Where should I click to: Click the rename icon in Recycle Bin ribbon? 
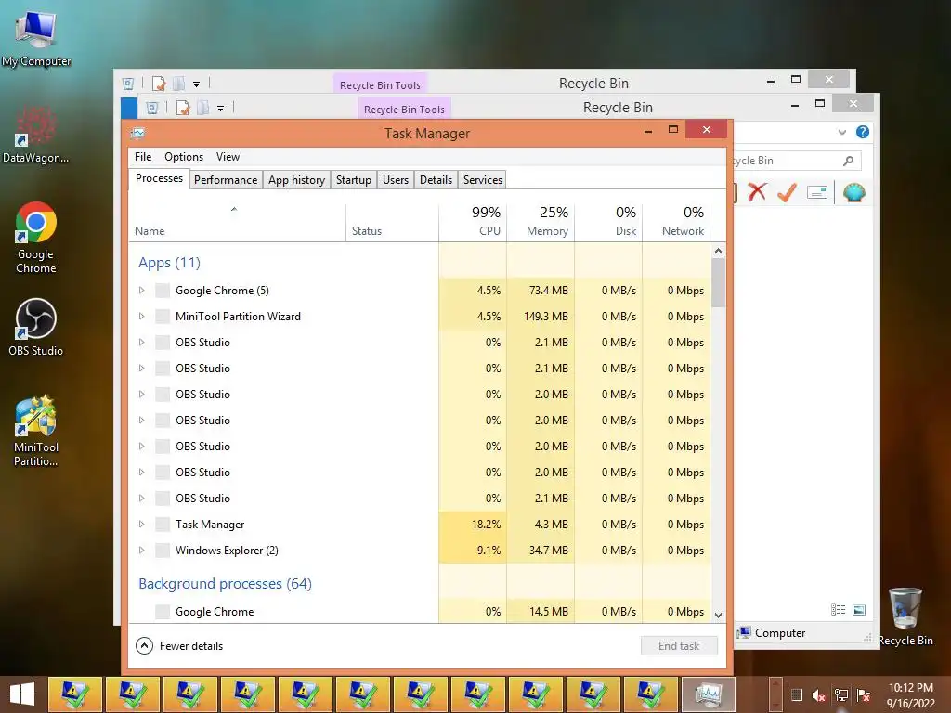coord(817,193)
